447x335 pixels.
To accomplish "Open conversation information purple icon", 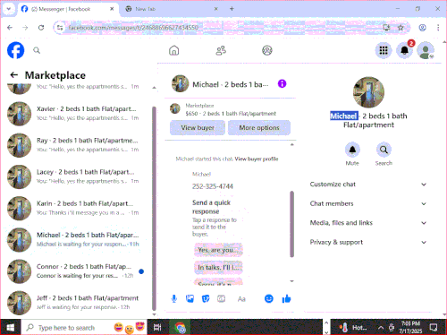I will pyautogui.click(x=282, y=83).
